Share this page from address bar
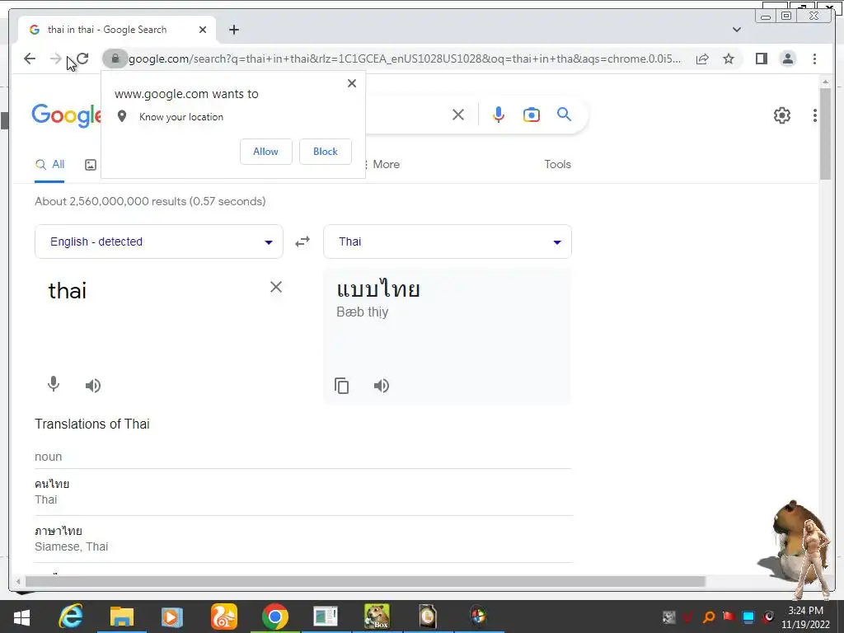Image resolution: width=844 pixels, height=633 pixels. tap(702, 59)
